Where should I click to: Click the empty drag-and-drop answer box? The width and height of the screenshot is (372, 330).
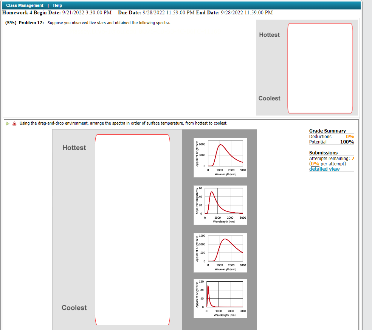pyautogui.click(x=132, y=228)
